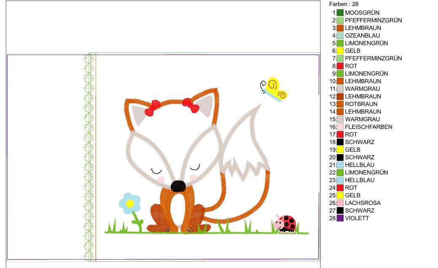Click the GELB swatch at number 6
This screenshot has width=438, height=268.
click(x=340, y=51)
